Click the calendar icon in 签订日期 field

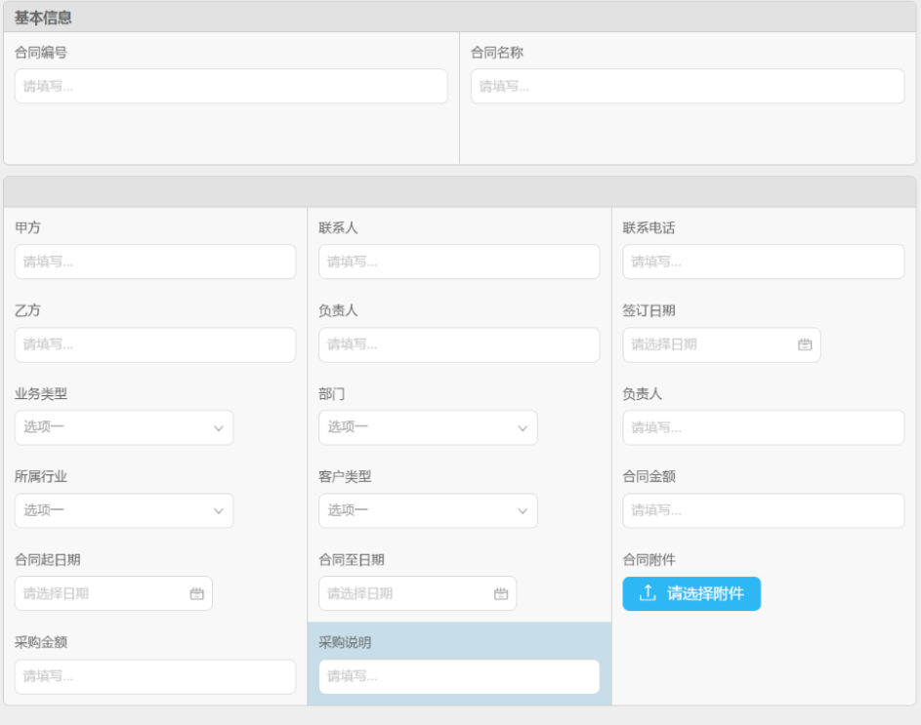pyautogui.click(x=805, y=344)
